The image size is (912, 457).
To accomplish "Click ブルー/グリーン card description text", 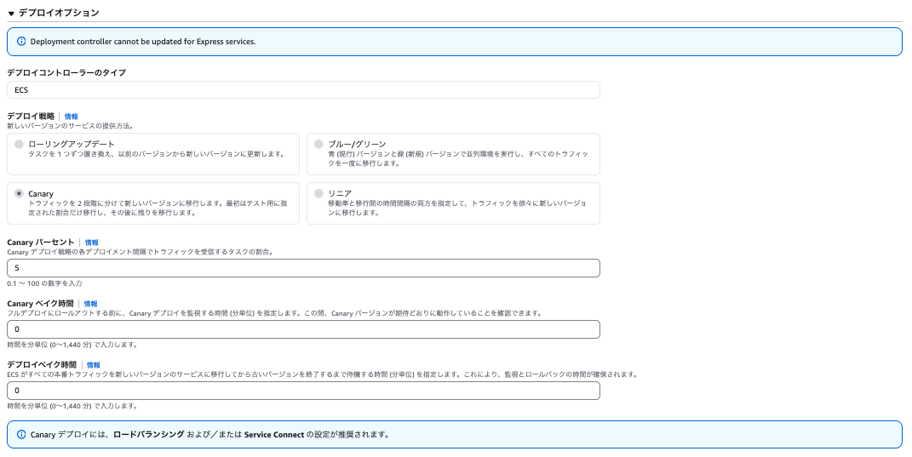I will pyautogui.click(x=458, y=159).
